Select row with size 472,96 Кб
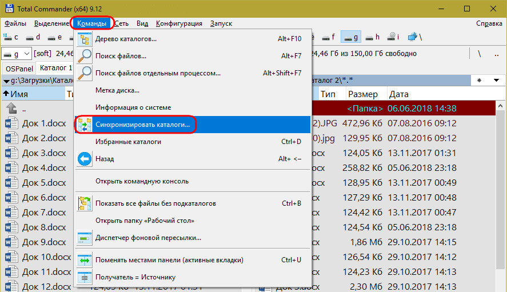 click(404, 123)
